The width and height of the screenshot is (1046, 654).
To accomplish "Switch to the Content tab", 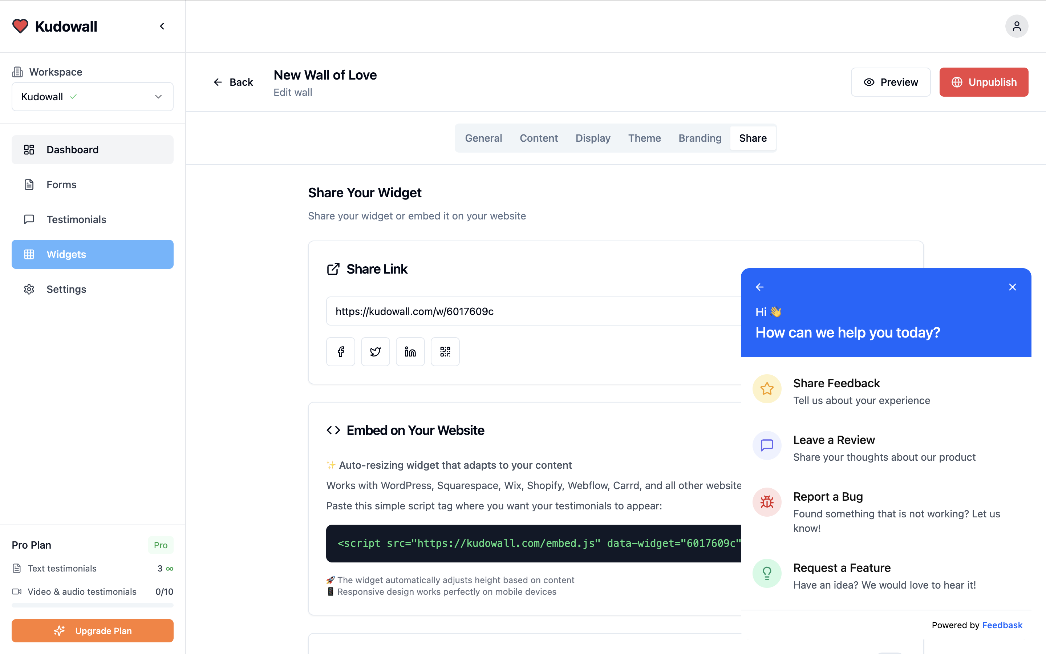I will click(539, 138).
